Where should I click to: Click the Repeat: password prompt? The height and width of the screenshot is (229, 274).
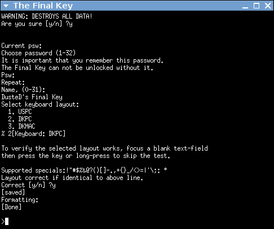click(13, 82)
